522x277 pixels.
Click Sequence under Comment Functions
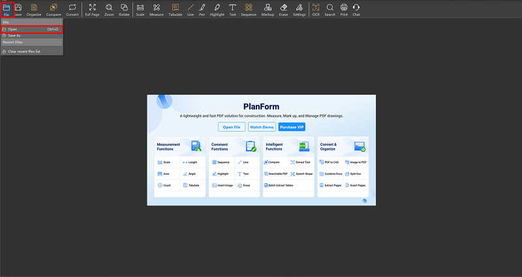tap(221, 162)
